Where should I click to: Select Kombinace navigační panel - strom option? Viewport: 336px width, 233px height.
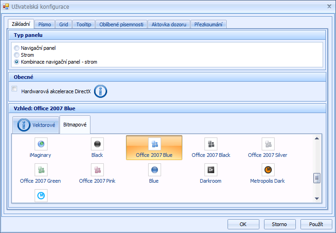(x=17, y=62)
